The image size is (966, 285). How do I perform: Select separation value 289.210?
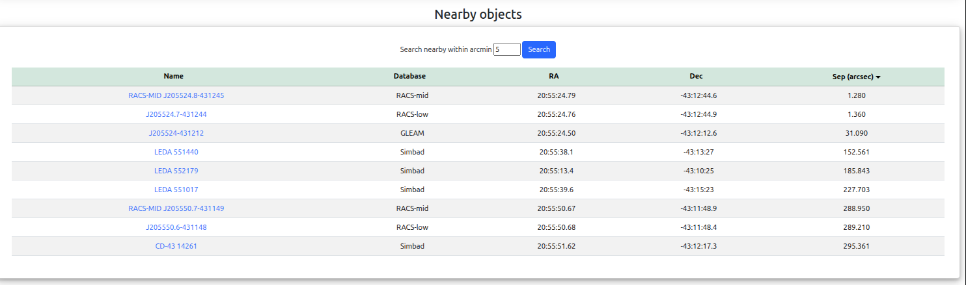pos(857,227)
